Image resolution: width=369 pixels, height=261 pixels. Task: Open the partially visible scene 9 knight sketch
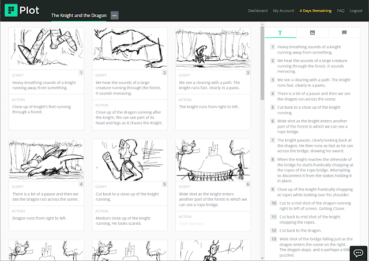[213, 250]
